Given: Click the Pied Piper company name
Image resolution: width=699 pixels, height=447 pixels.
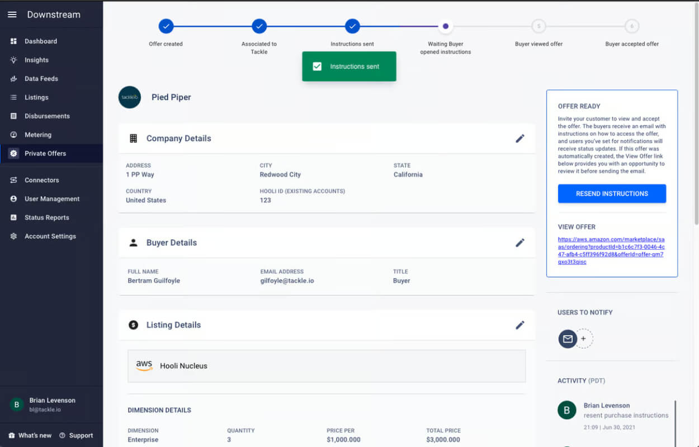Looking at the screenshot, I should tap(171, 97).
